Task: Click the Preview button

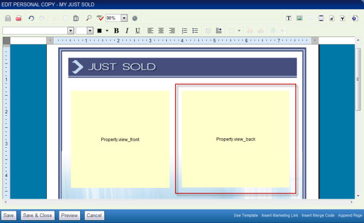Action: [69, 215]
